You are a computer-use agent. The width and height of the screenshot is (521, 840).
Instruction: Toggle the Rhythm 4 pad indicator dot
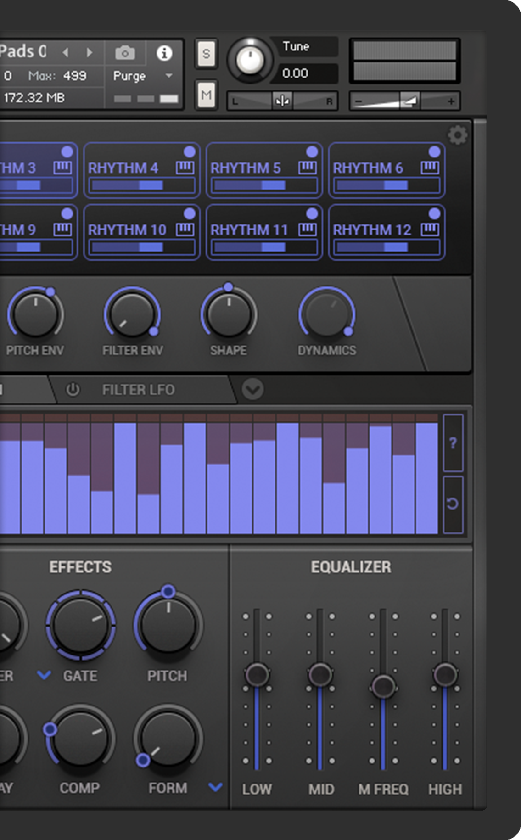pos(190,151)
